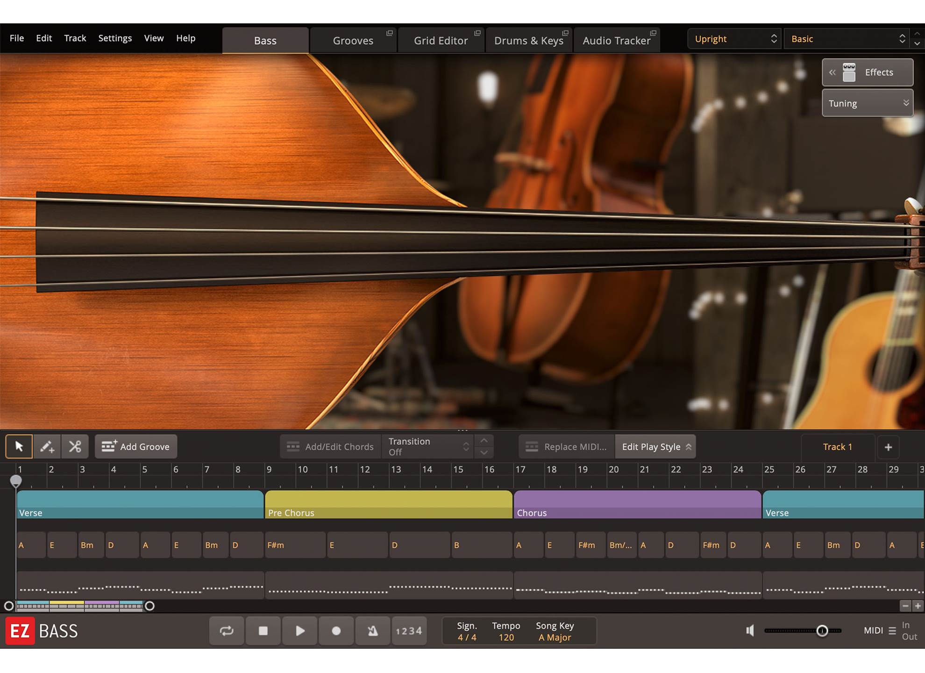Viewport: 925px width, 673px height.
Task: Click the Edit Play Style button
Action: [x=655, y=446]
